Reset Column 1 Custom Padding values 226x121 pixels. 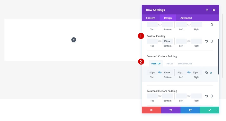[x=206, y=73]
